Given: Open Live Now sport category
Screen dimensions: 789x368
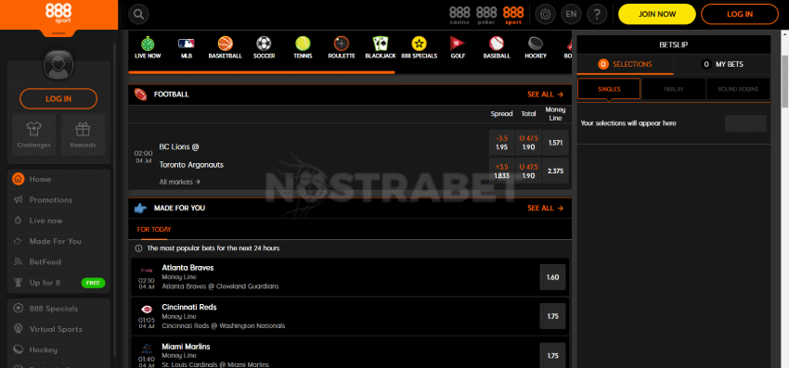Looking at the screenshot, I should coord(148,48).
